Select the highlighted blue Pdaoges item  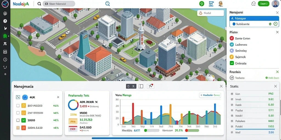254,18
